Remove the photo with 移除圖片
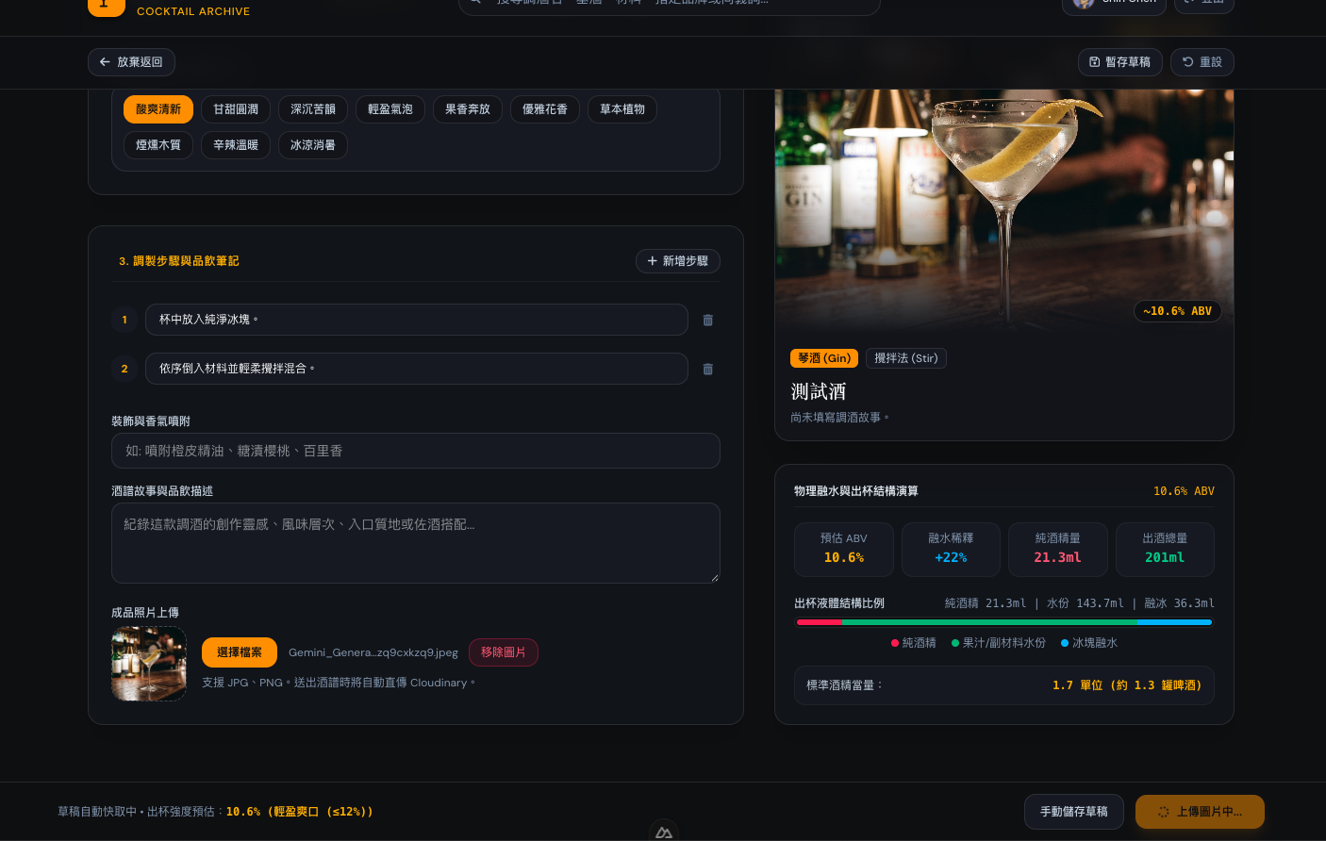The image size is (1326, 841). click(504, 652)
